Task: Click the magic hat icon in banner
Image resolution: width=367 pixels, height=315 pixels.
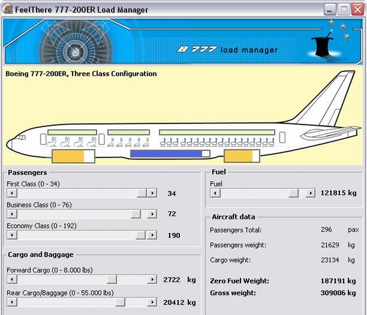Action: click(x=323, y=46)
